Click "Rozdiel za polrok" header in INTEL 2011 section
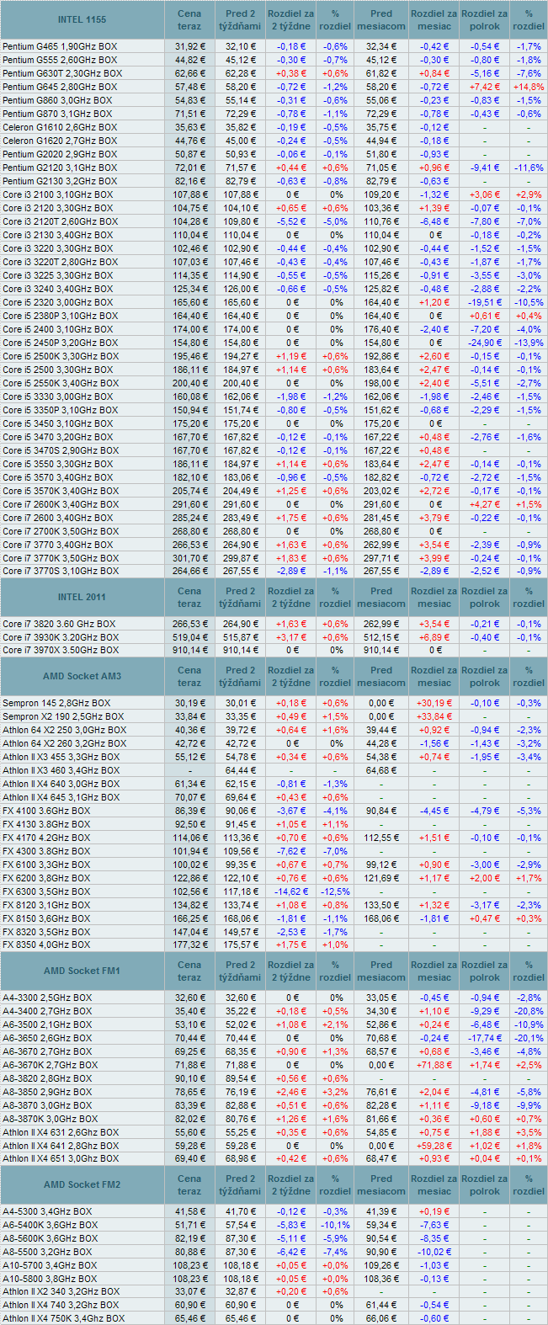Screen dimensions: 548x1325 (x=485, y=598)
